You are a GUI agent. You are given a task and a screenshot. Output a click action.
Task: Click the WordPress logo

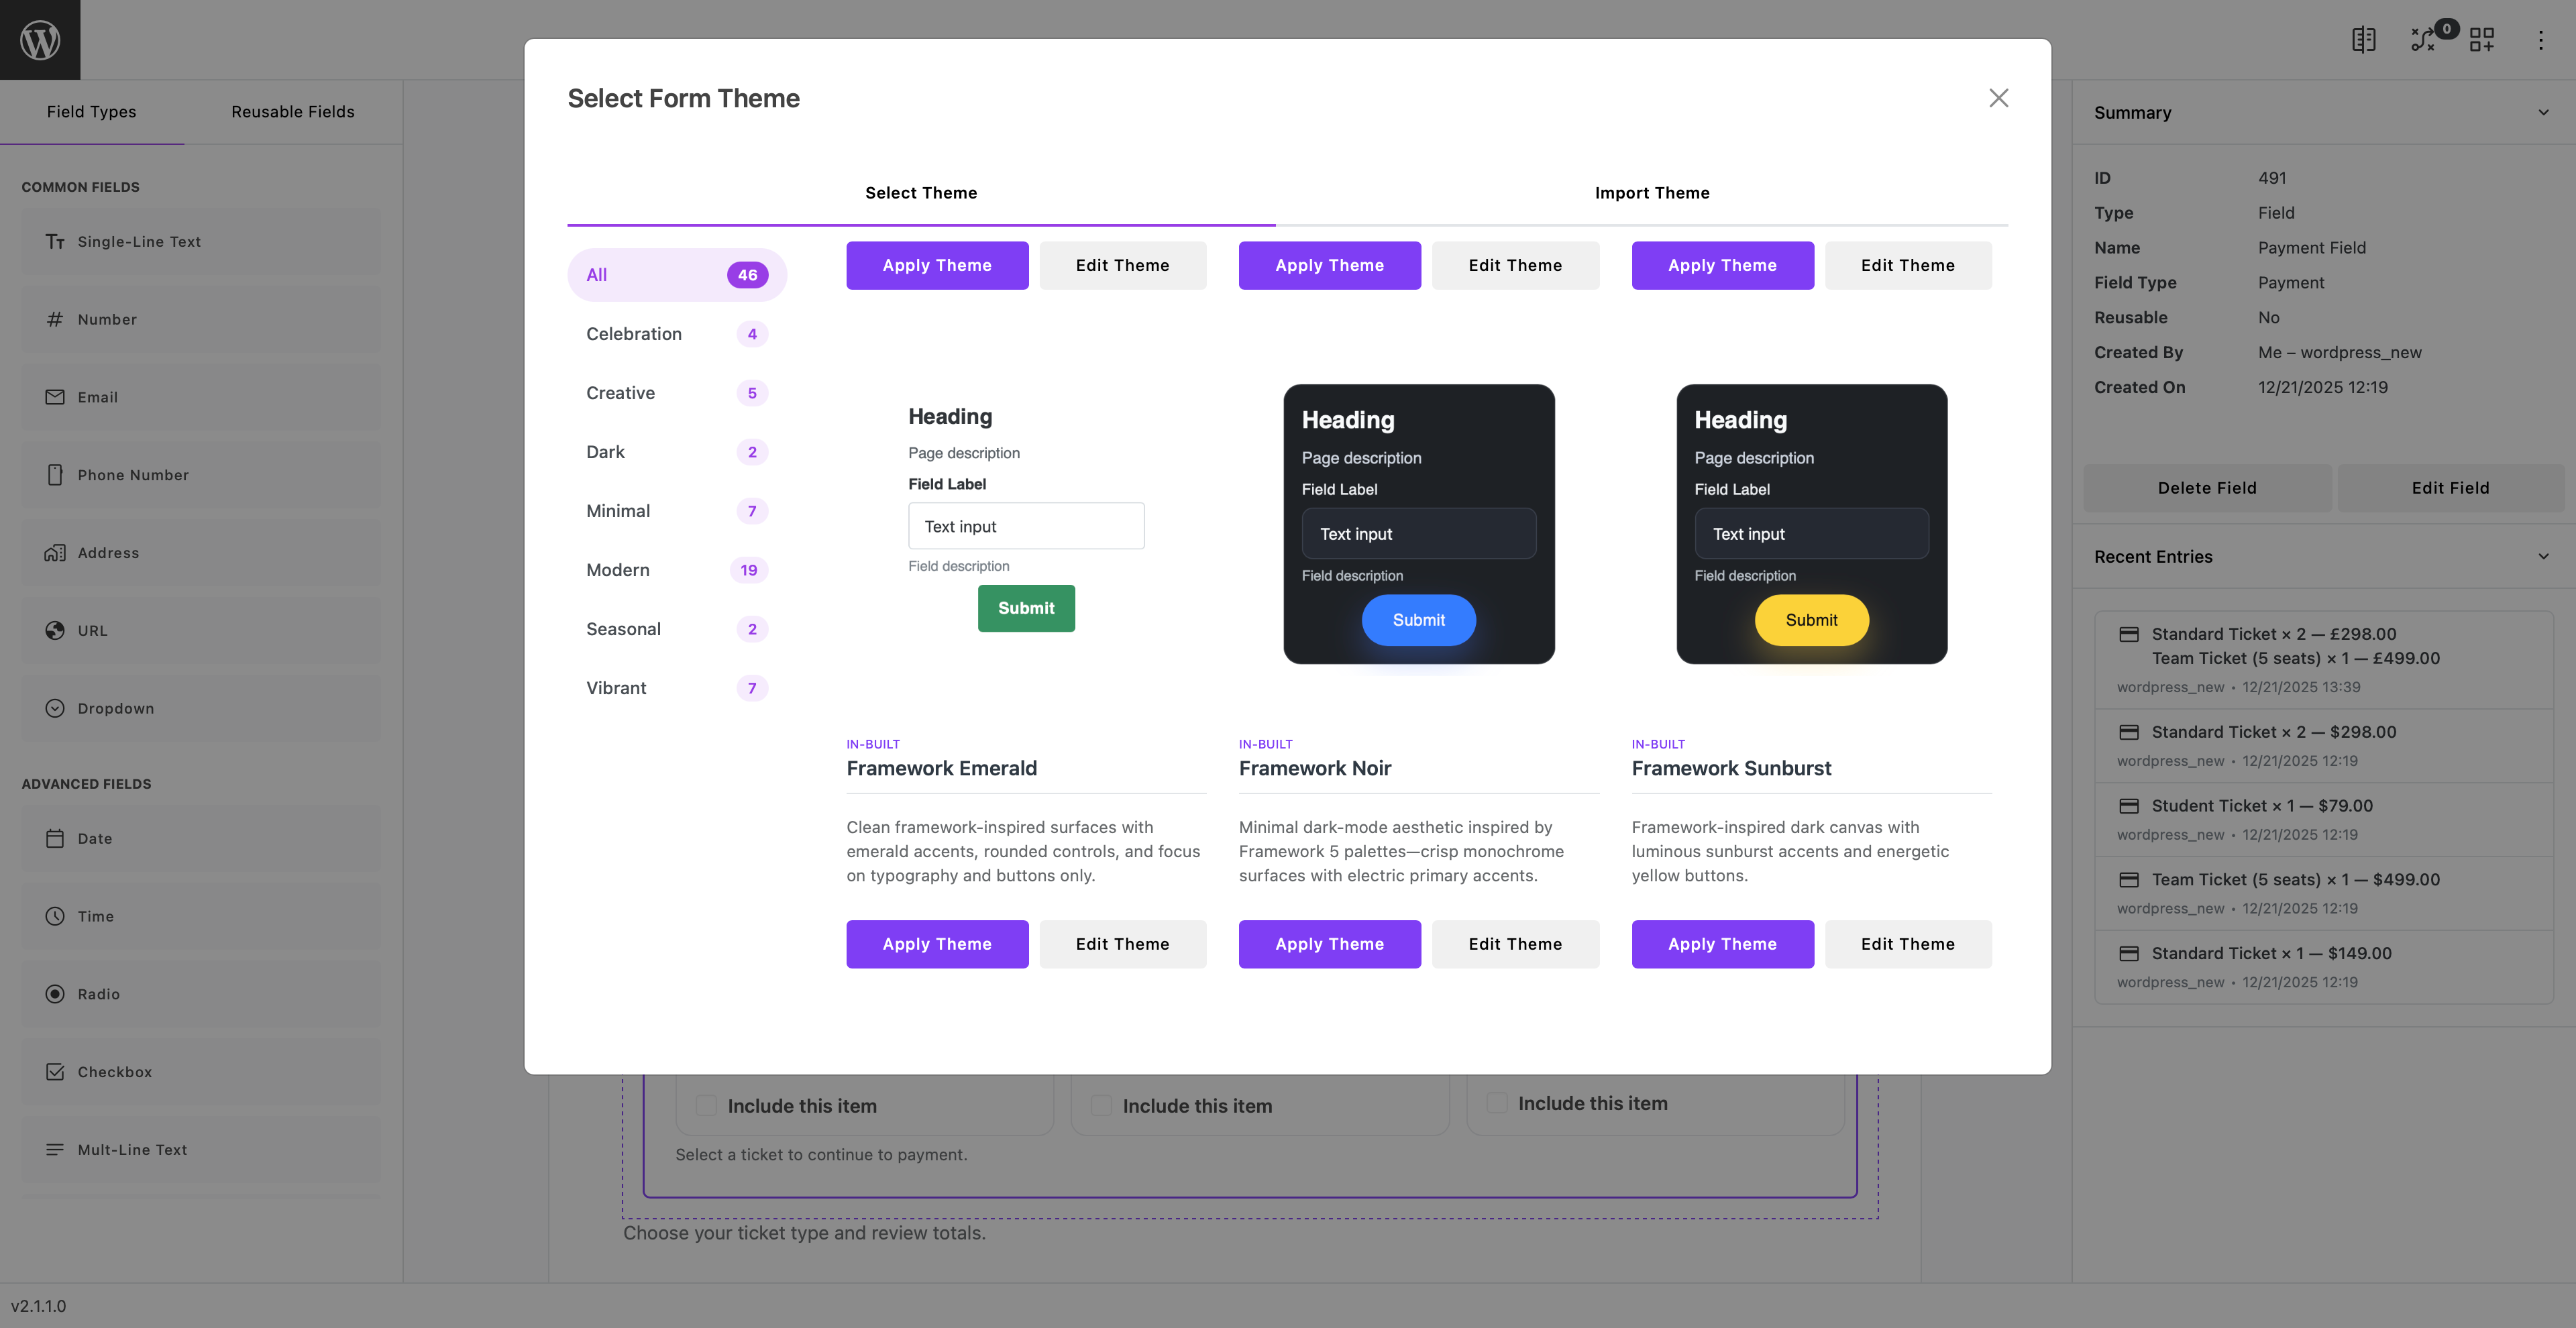click(40, 39)
